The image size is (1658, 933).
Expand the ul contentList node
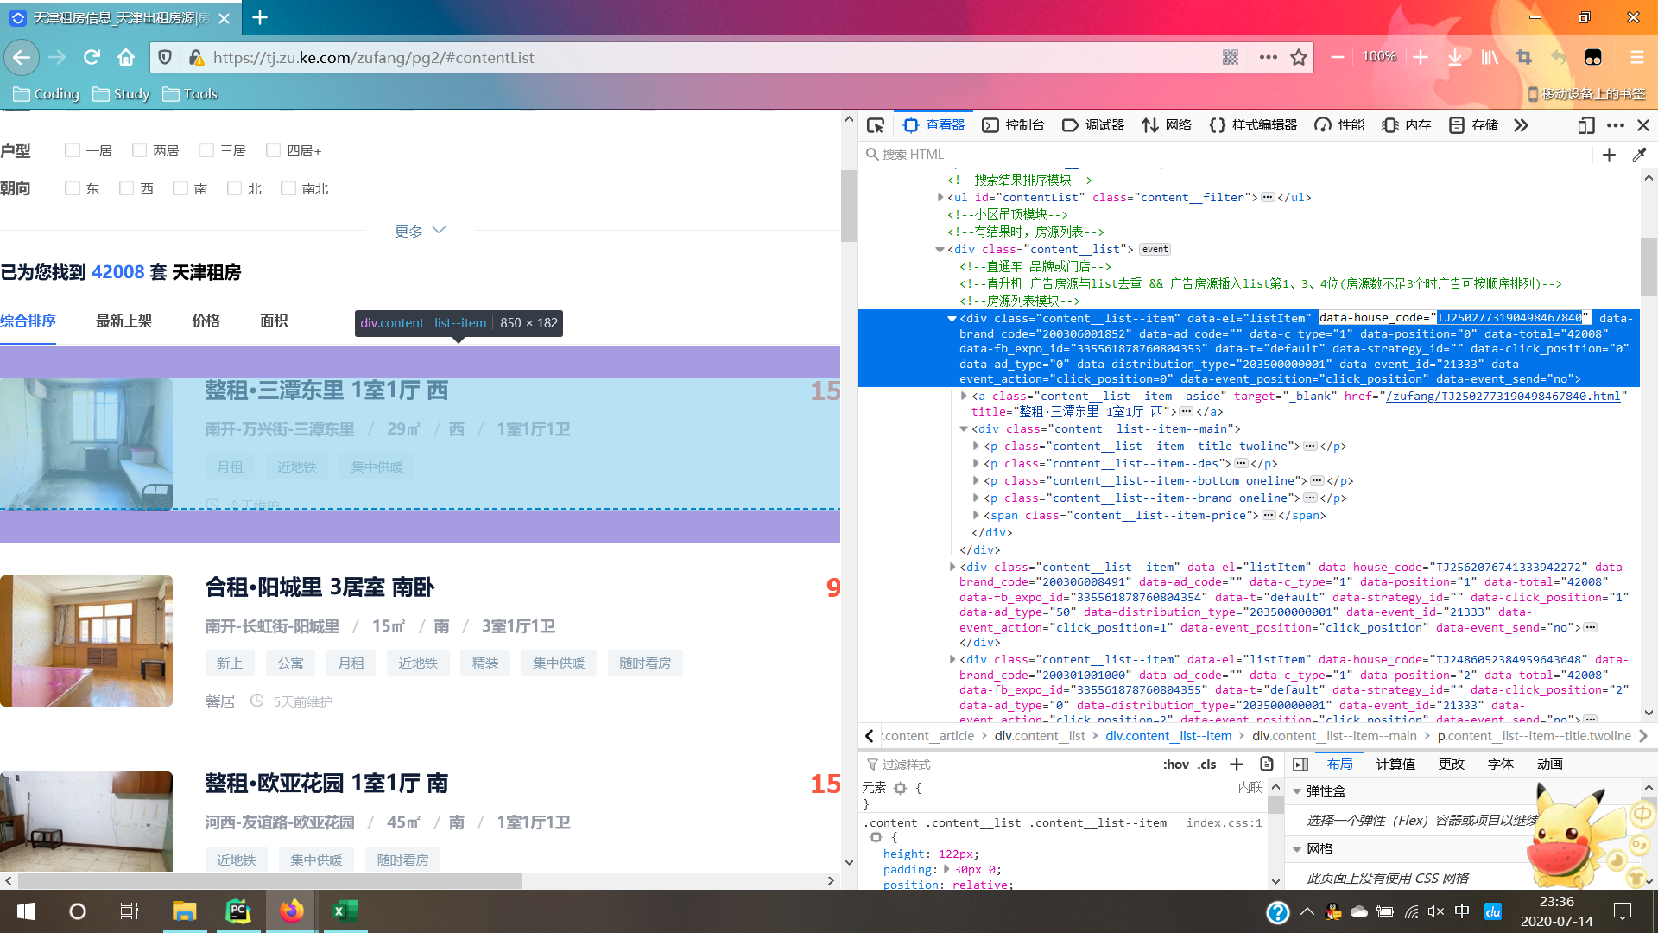[x=940, y=197]
